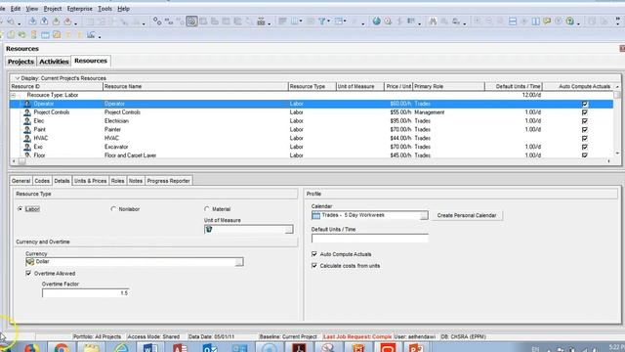Open Help via green question mark icon
Image resolution: width=625 pixels, height=352 pixels.
tap(570, 22)
